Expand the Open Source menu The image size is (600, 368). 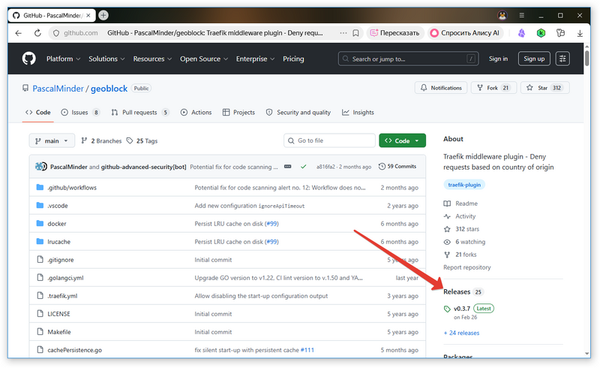[204, 59]
